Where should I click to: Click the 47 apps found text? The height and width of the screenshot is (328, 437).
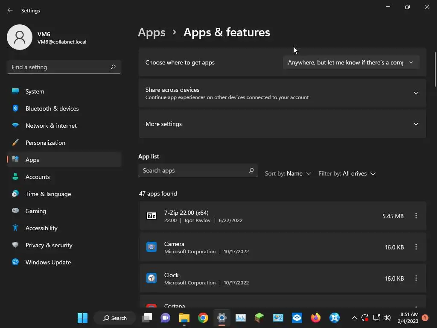tap(158, 193)
